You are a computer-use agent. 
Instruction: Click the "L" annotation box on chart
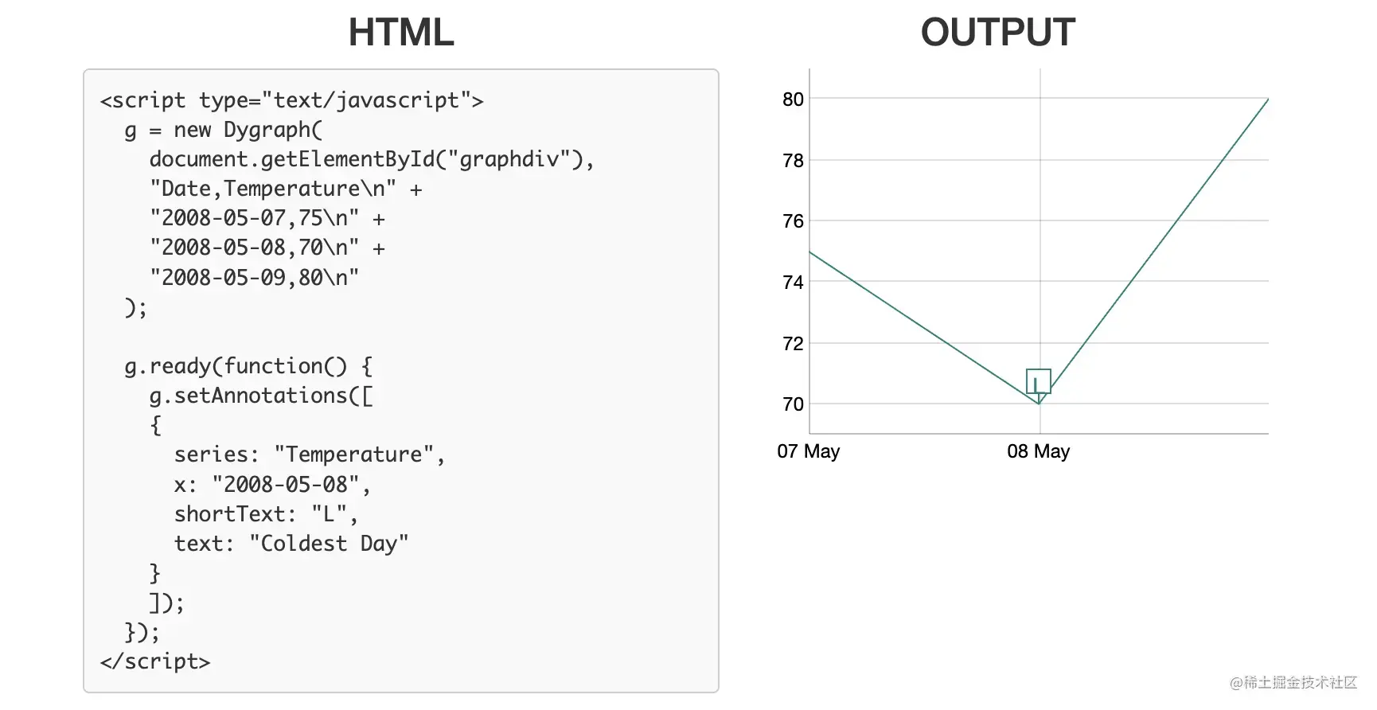point(1038,381)
